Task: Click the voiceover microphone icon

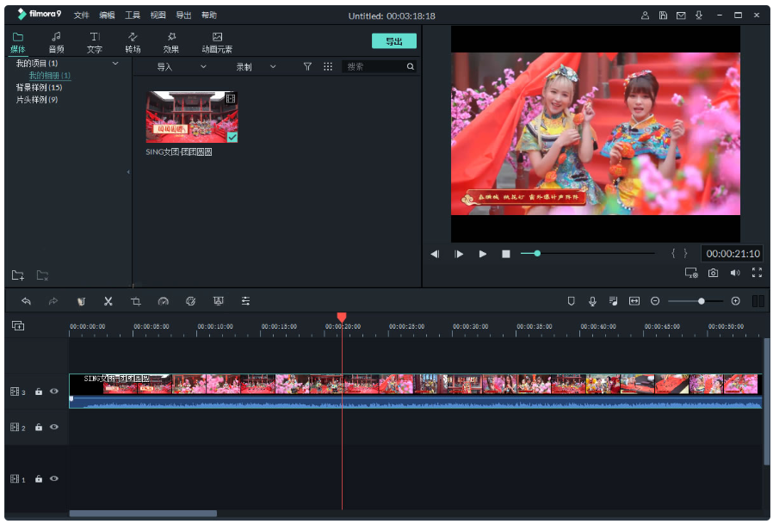Action: pyautogui.click(x=592, y=301)
